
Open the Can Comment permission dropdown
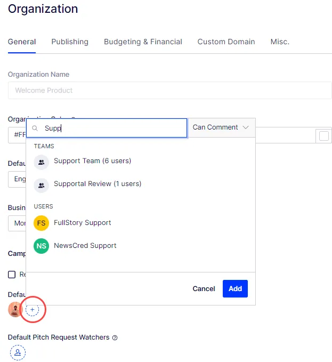click(x=221, y=127)
